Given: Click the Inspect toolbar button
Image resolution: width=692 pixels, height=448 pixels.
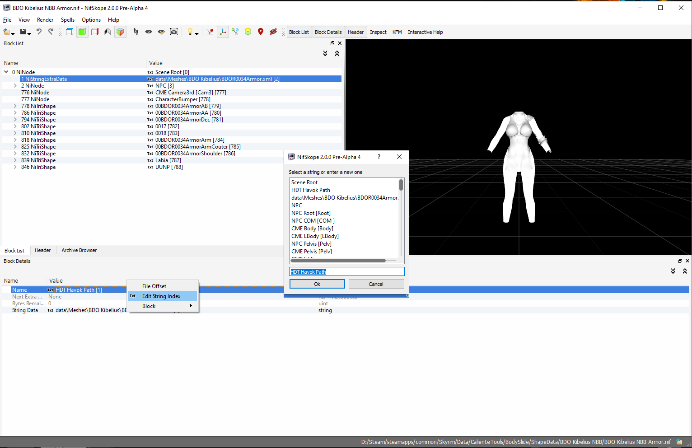Looking at the screenshot, I should tap(378, 32).
